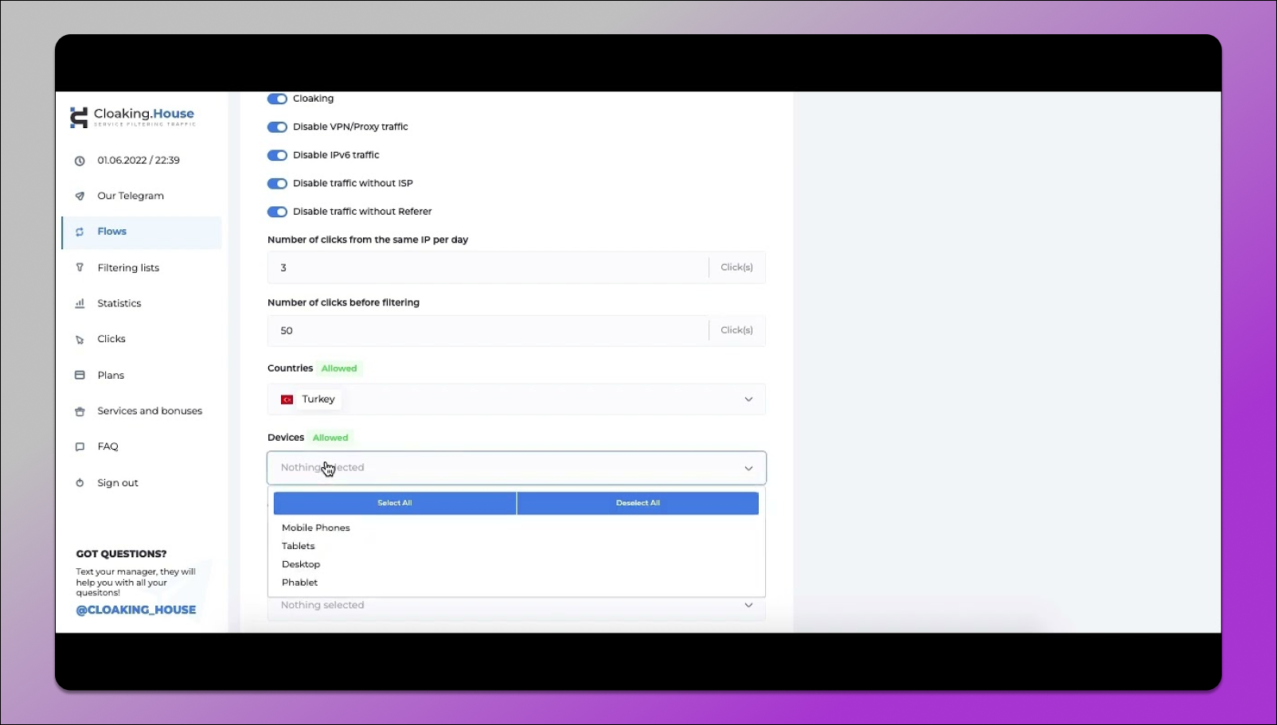Viewport: 1277px width, 725px height.
Task: Click the Clicks cursor icon in sidebar
Action: [x=80, y=340]
